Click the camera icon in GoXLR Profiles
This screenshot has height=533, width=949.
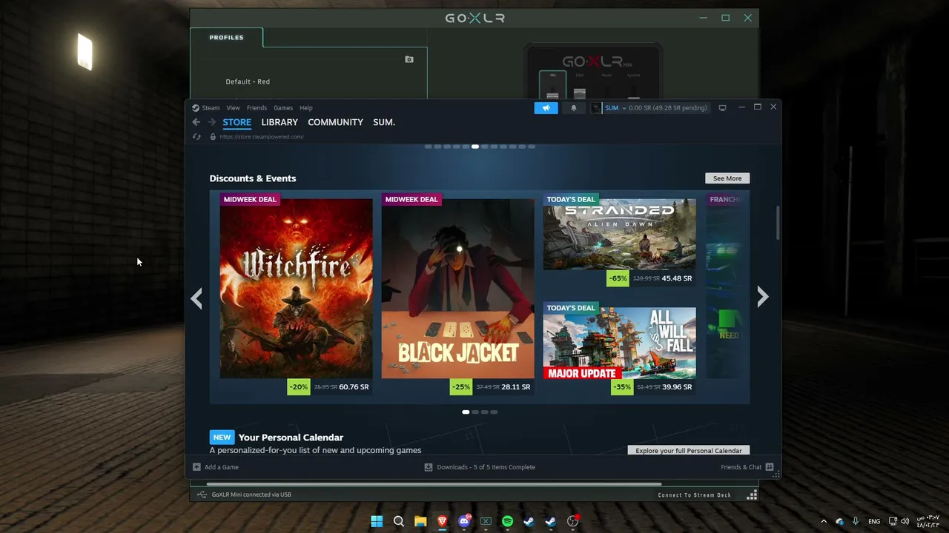click(409, 59)
